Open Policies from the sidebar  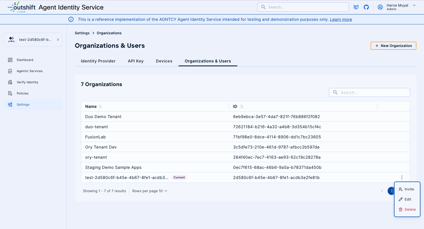click(x=22, y=93)
